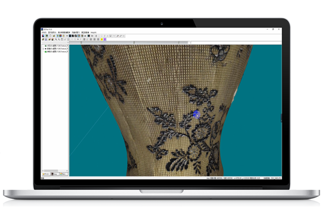Click the pencil edit icon in top toolbar
Viewport: 323px width, 222px height.
pyautogui.click(x=118, y=36)
